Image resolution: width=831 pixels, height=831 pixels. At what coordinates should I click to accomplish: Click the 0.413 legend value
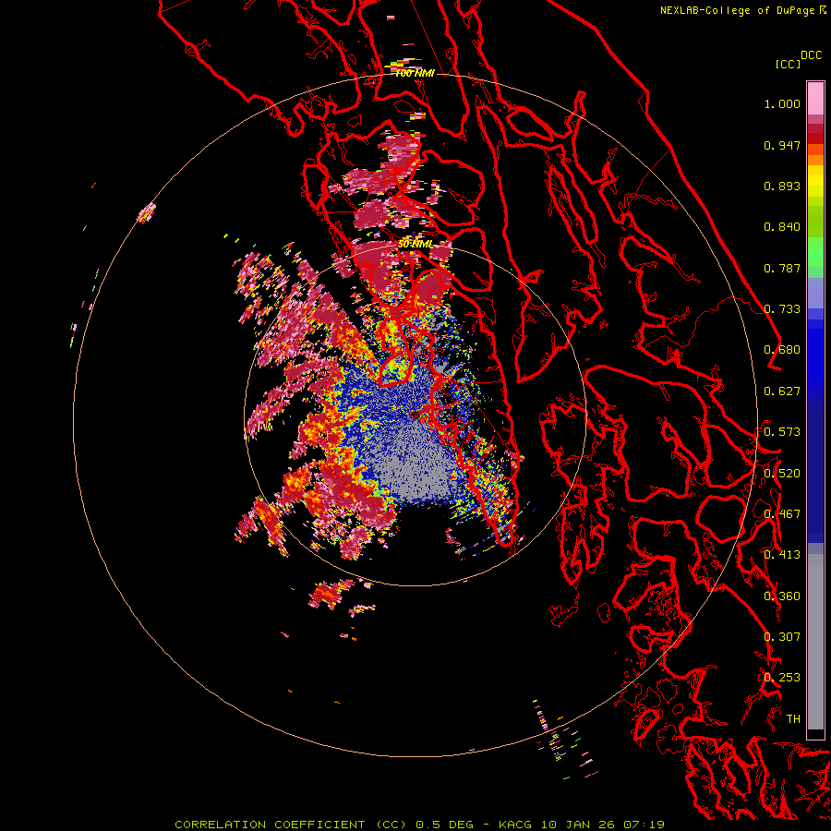pyautogui.click(x=782, y=555)
